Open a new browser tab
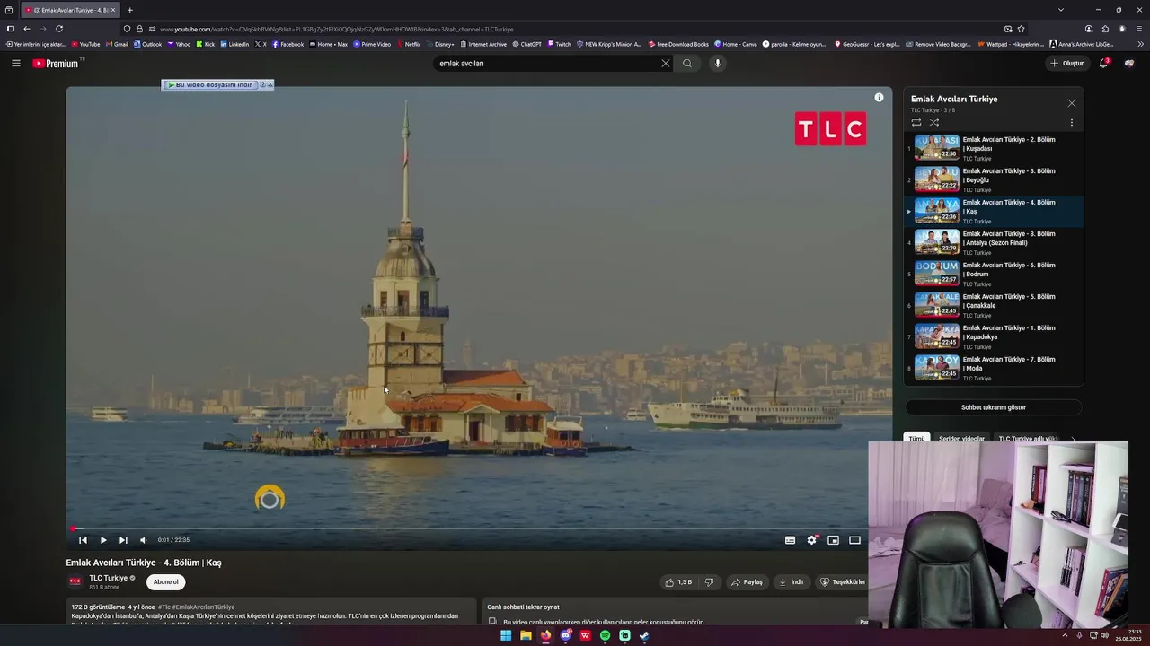This screenshot has height=646, width=1150. (130, 10)
